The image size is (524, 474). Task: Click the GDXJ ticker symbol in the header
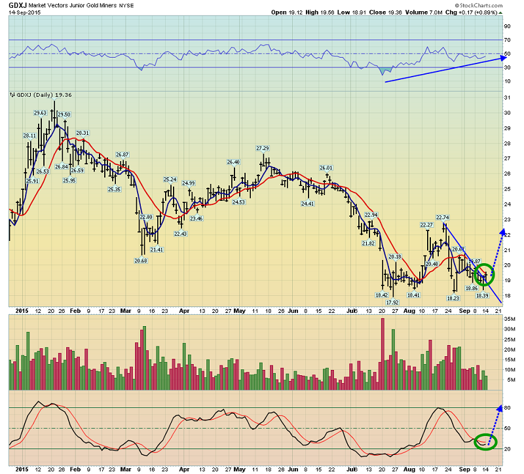click(18, 5)
